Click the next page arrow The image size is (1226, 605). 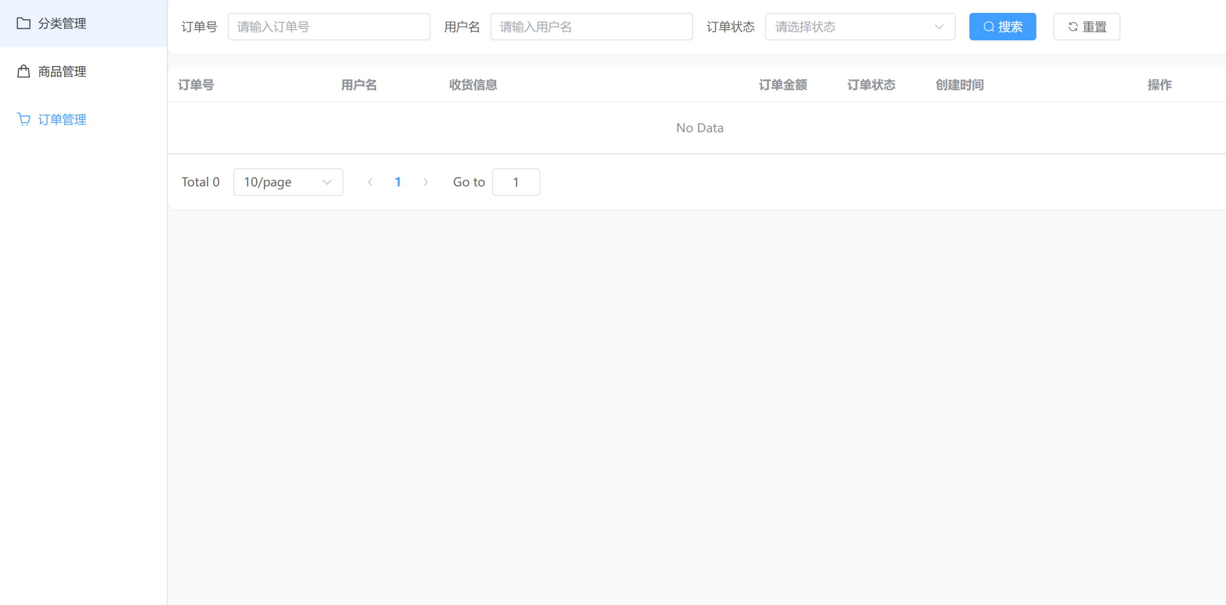pos(425,182)
